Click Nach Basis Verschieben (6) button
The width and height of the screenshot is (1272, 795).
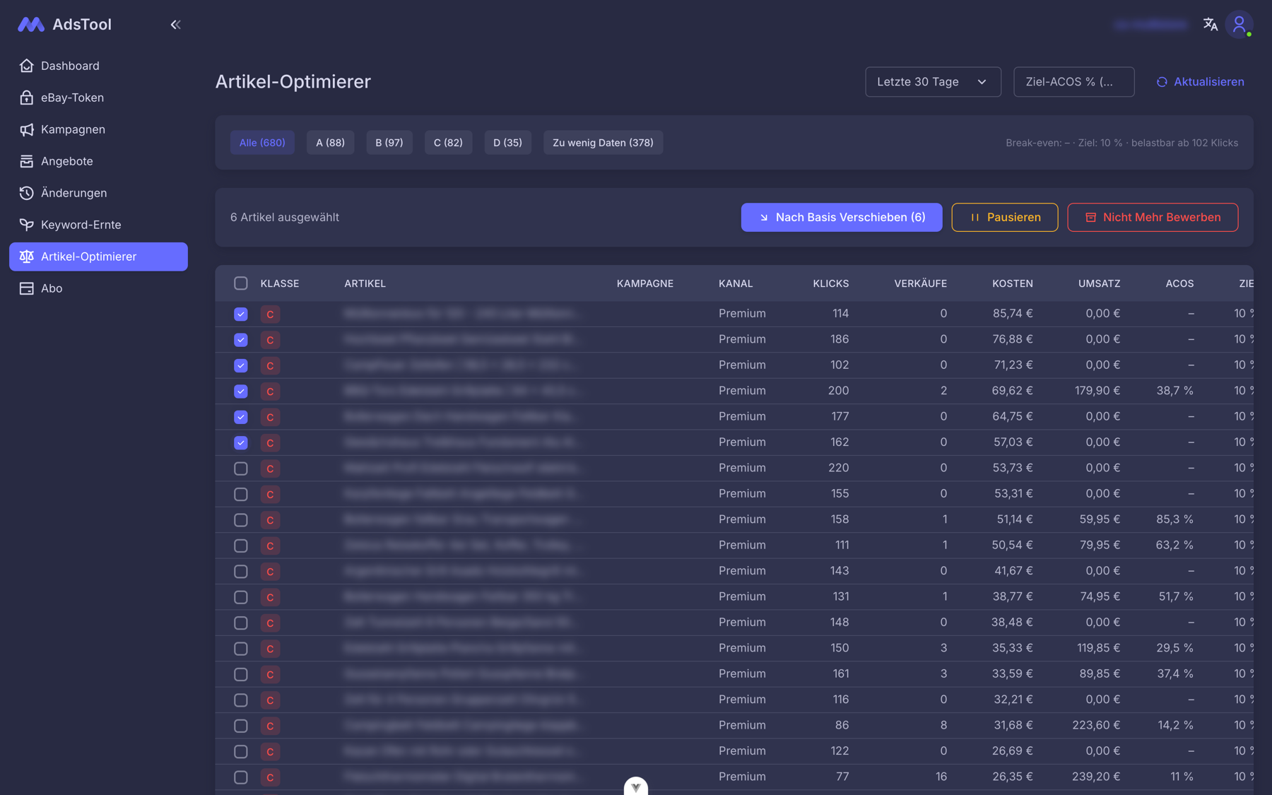(x=842, y=218)
